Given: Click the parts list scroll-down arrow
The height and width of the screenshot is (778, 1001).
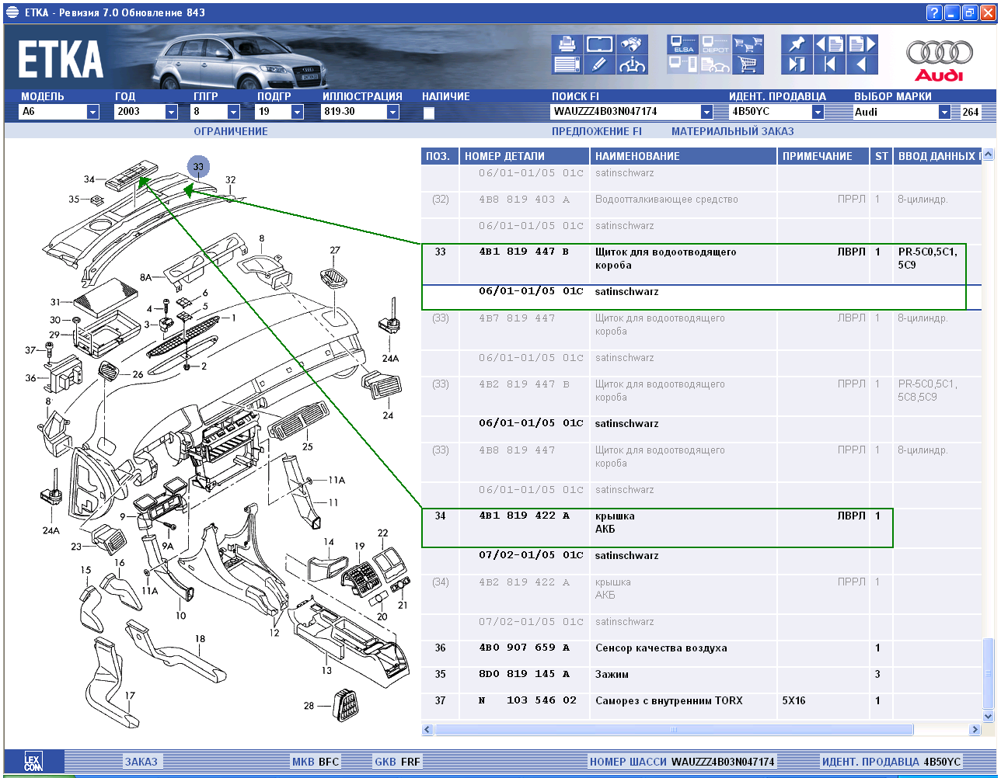Looking at the screenshot, I should coord(989,716).
